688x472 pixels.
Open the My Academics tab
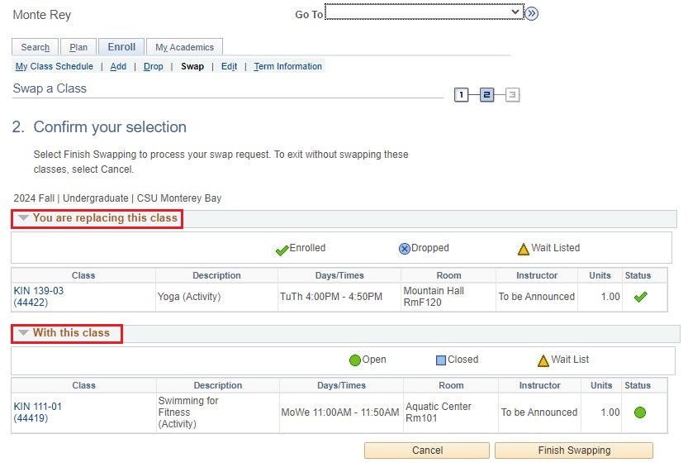pyautogui.click(x=185, y=48)
